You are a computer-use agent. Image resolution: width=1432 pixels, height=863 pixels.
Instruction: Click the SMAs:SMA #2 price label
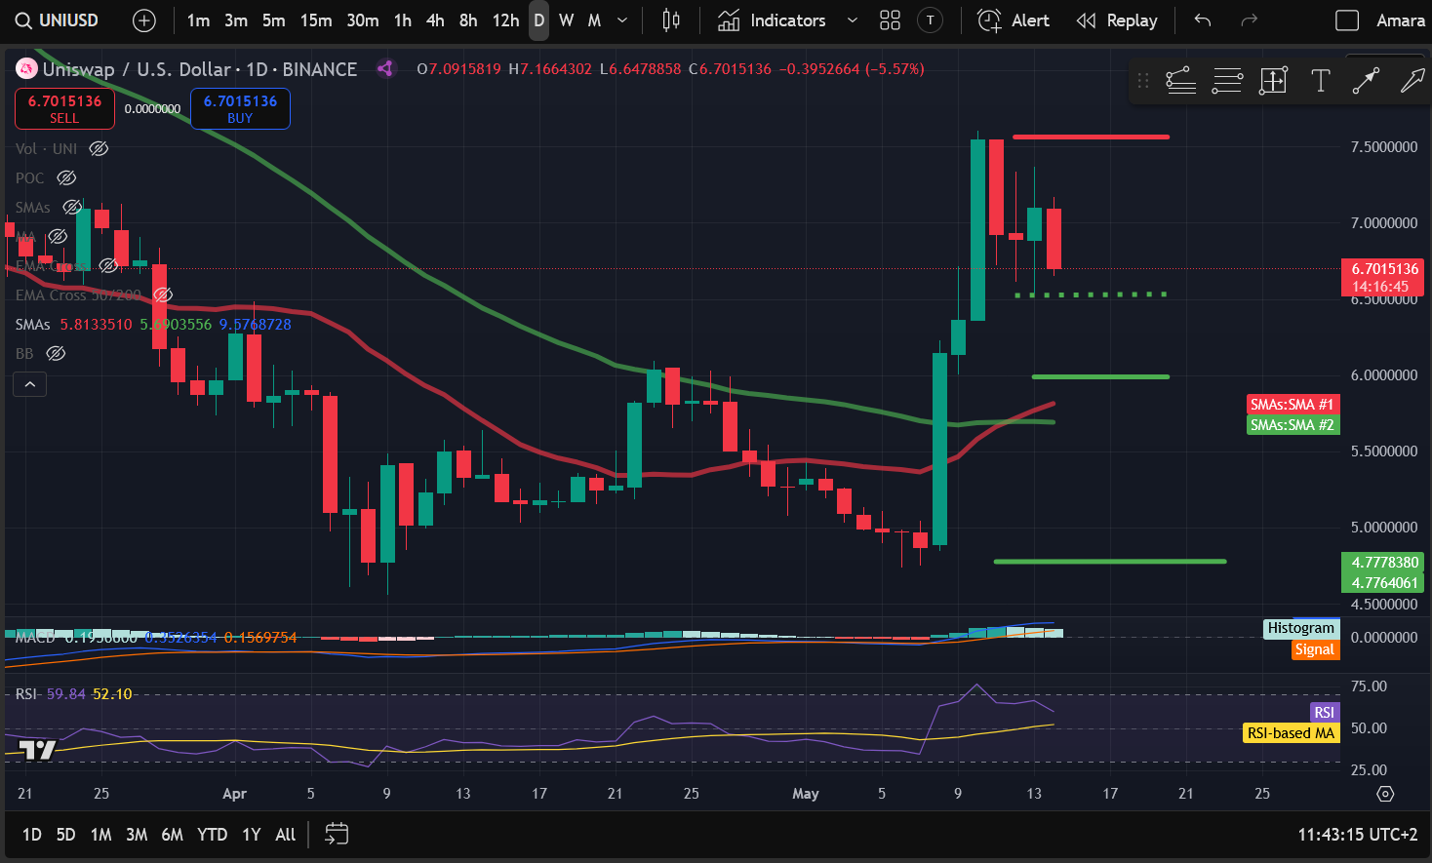pyautogui.click(x=1292, y=425)
